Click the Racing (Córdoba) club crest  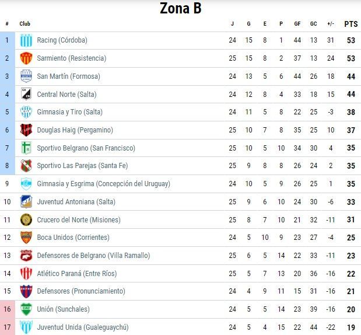26,41
